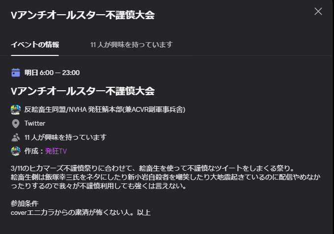
Task: Click the description line starting with 絵畜生側は
Action: (x=147, y=177)
